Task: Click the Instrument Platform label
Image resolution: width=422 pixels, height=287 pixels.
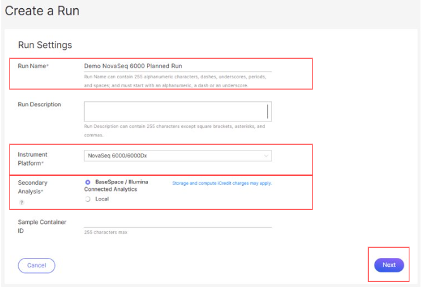Action: click(34, 159)
